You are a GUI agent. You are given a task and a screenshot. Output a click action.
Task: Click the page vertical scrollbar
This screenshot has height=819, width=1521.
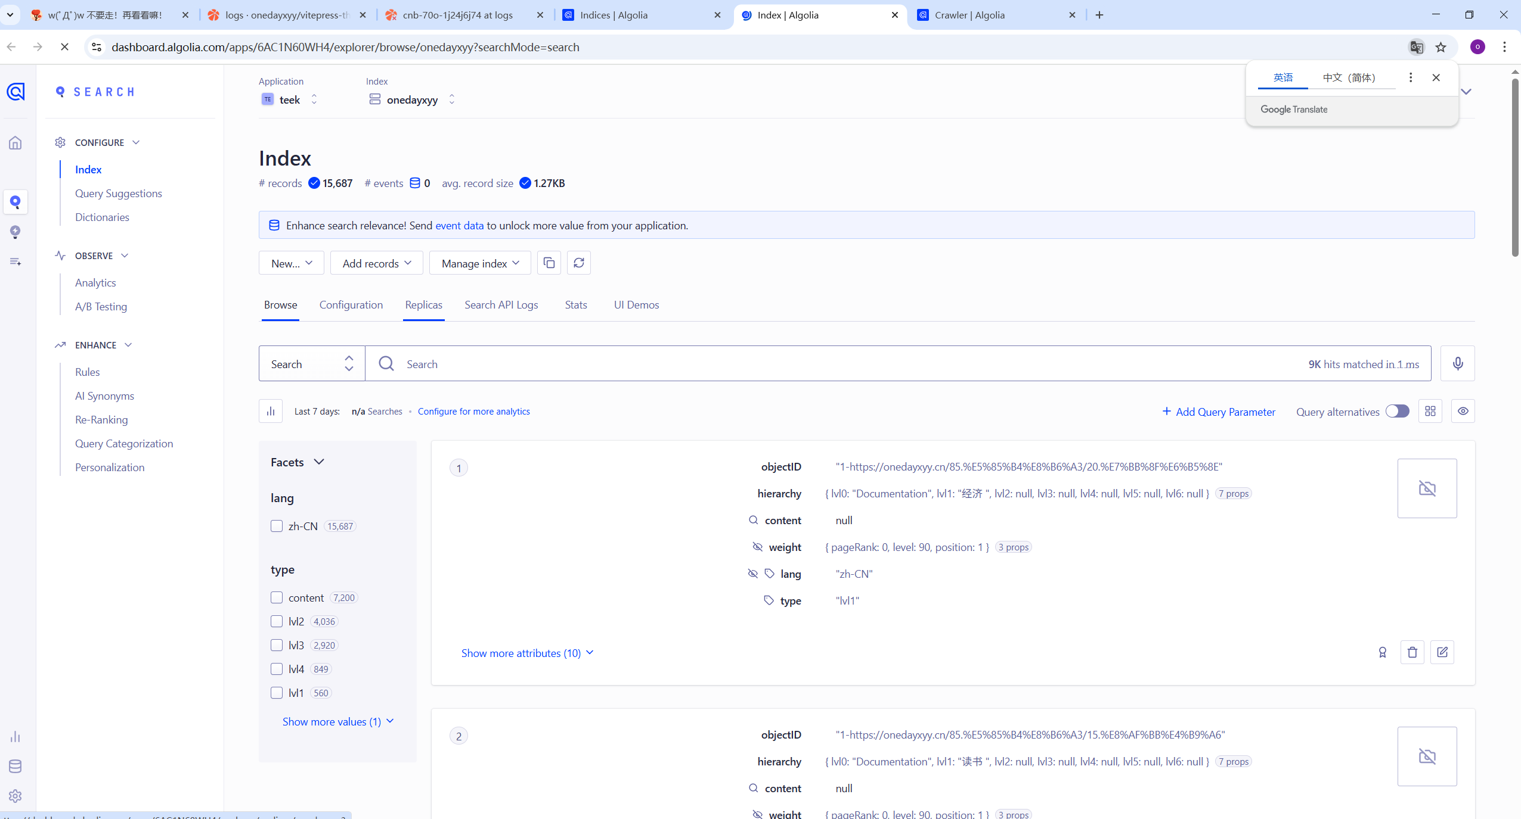[x=1515, y=167]
